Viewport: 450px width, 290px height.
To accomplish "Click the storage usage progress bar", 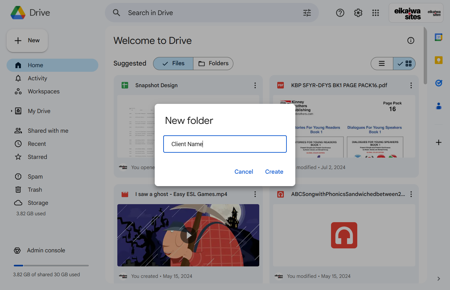I will (x=51, y=265).
